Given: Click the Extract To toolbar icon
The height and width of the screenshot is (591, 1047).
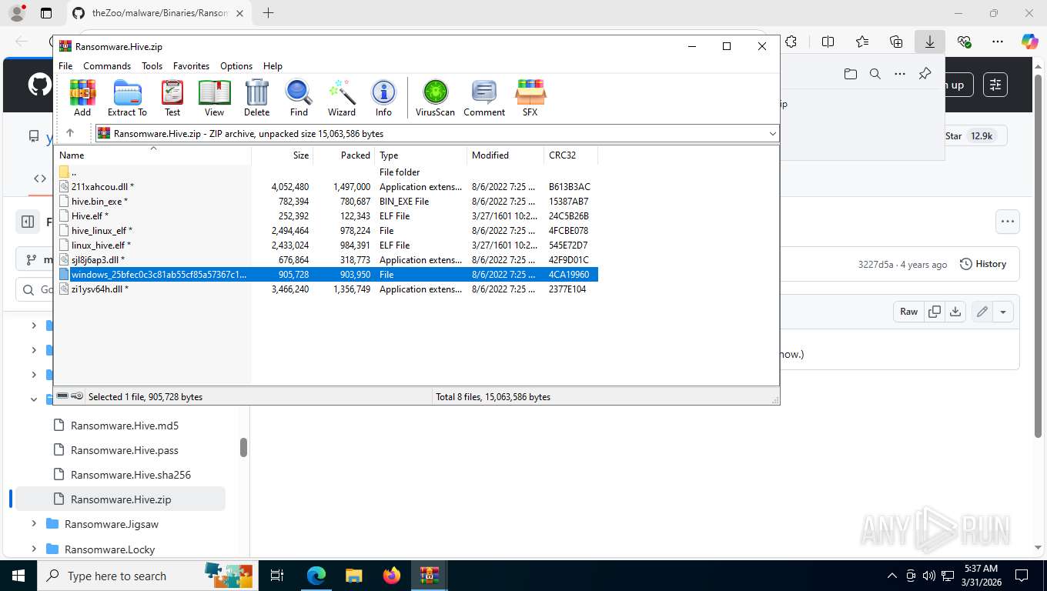Looking at the screenshot, I should tap(127, 98).
